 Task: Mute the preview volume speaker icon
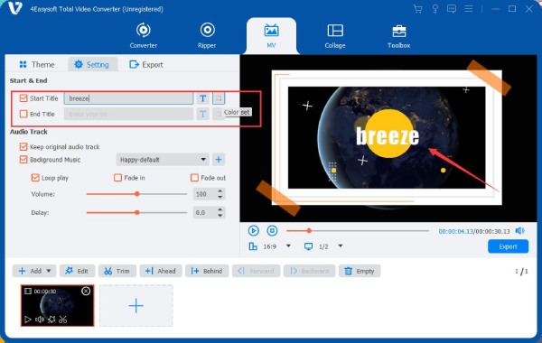tap(520, 230)
